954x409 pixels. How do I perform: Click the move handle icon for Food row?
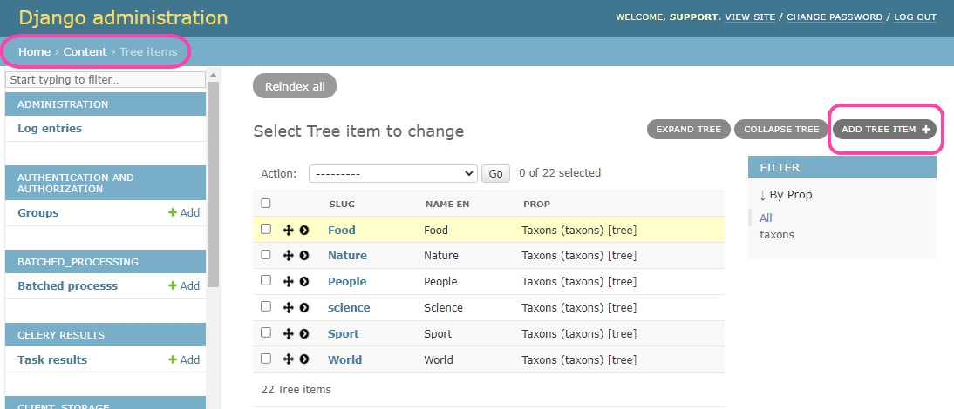(x=289, y=230)
